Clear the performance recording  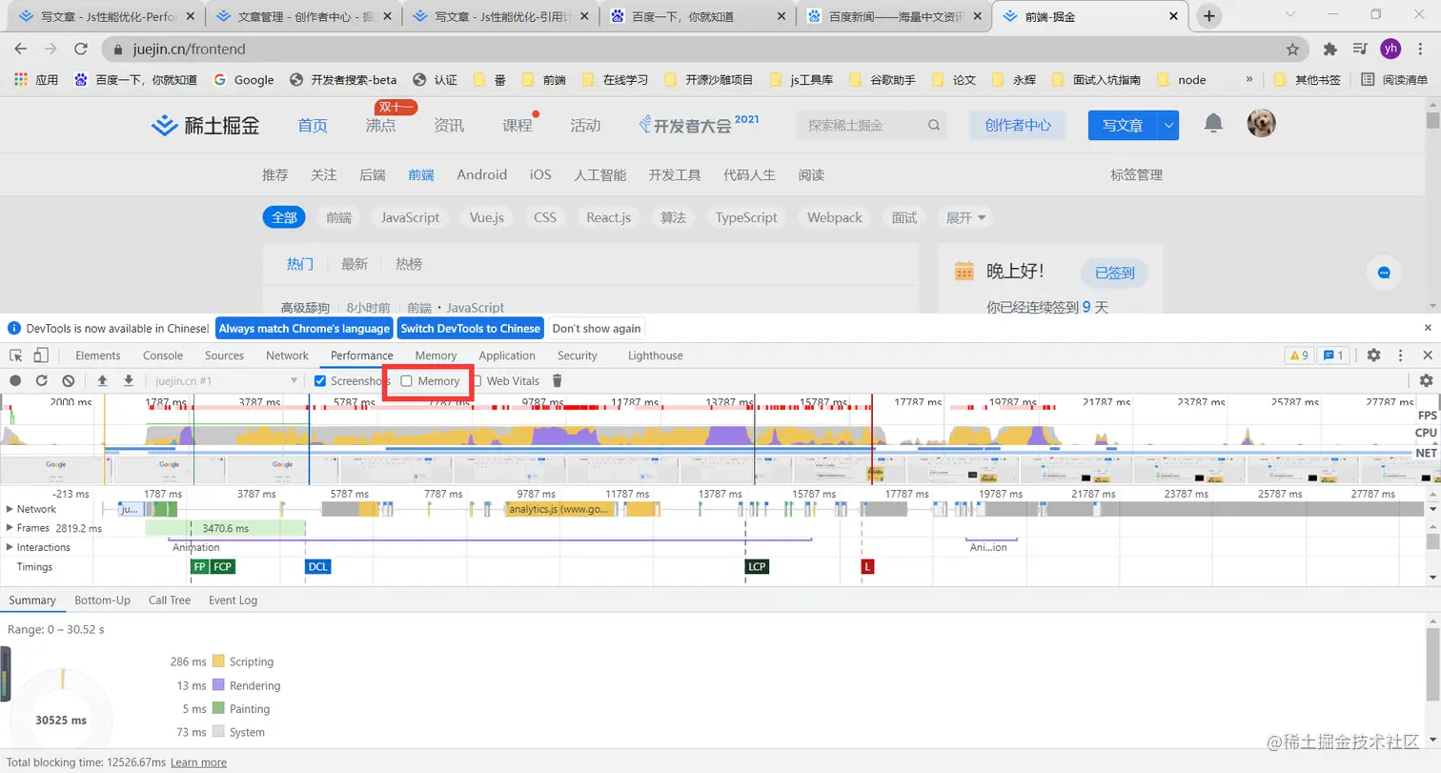[x=68, y=380]
